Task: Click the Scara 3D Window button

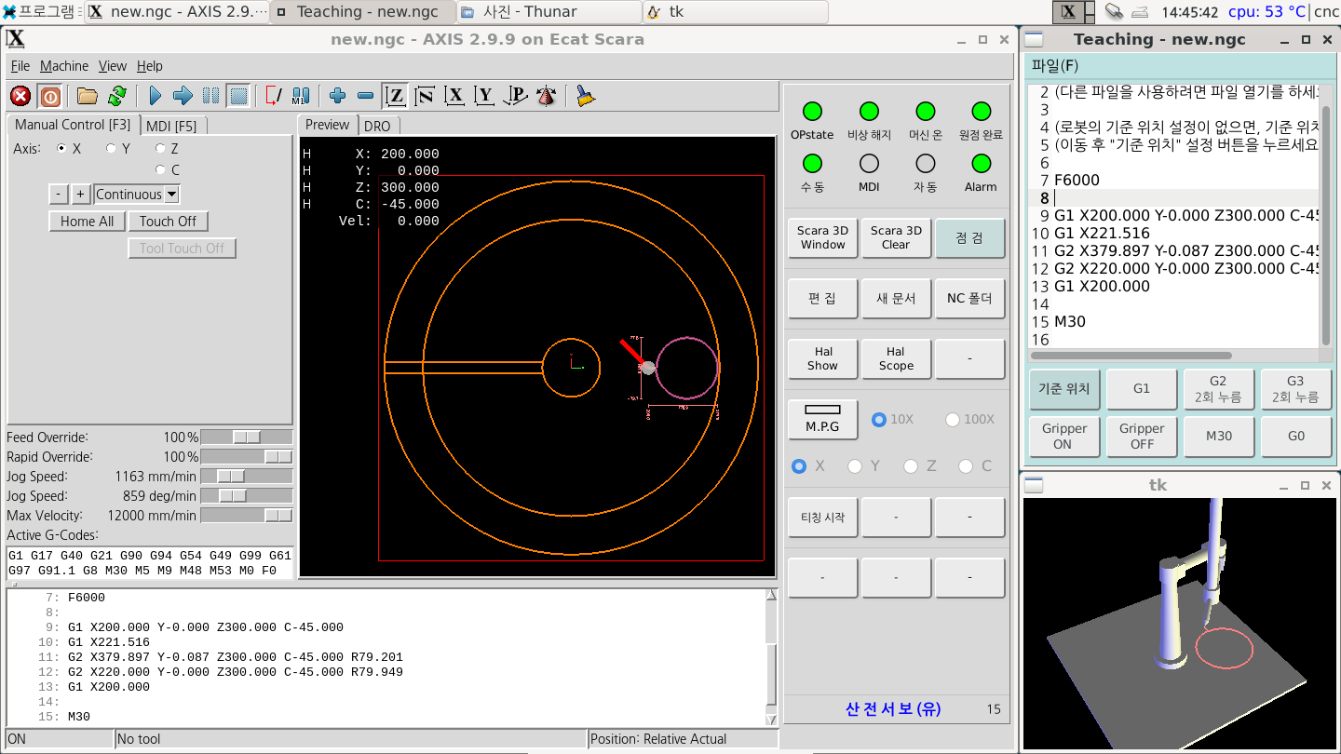Action: 822,237
